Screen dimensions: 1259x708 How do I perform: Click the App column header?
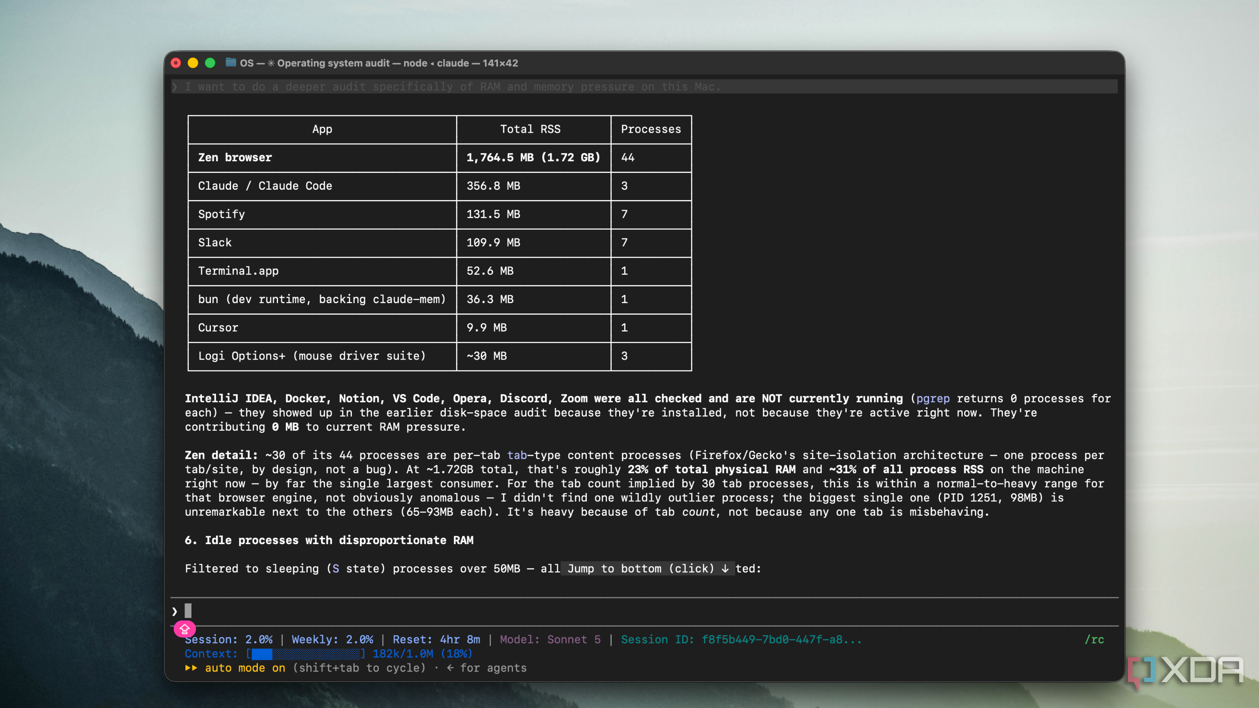click(322, 129)
